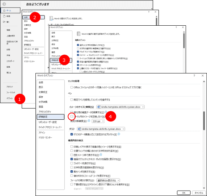Open 名前を付けて保存 in the backstage menu

pos(12,42)
